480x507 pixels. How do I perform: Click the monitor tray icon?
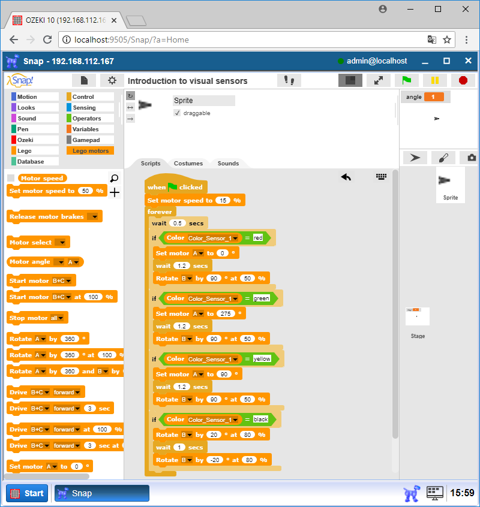434,493
